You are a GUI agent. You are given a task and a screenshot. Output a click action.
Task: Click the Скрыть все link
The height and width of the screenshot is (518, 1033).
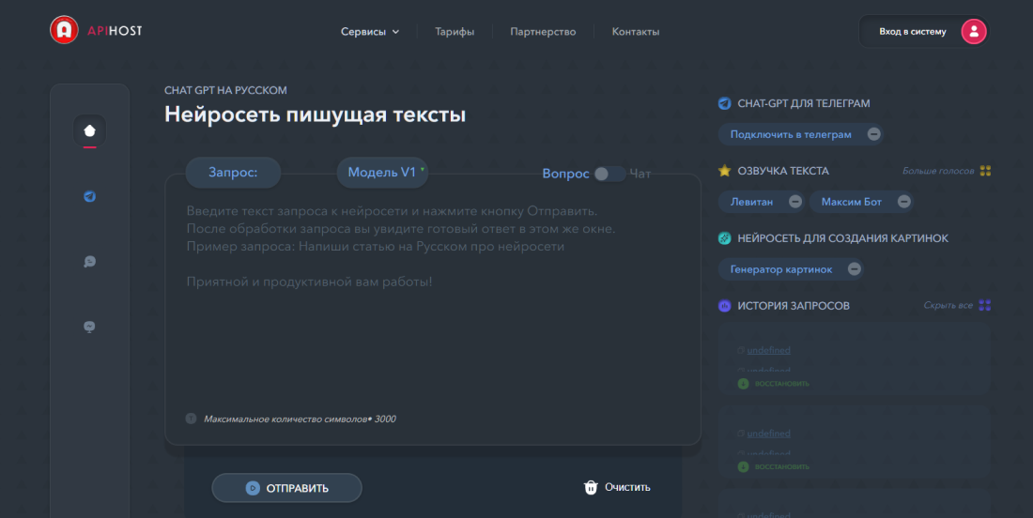(x=948, y=305)
